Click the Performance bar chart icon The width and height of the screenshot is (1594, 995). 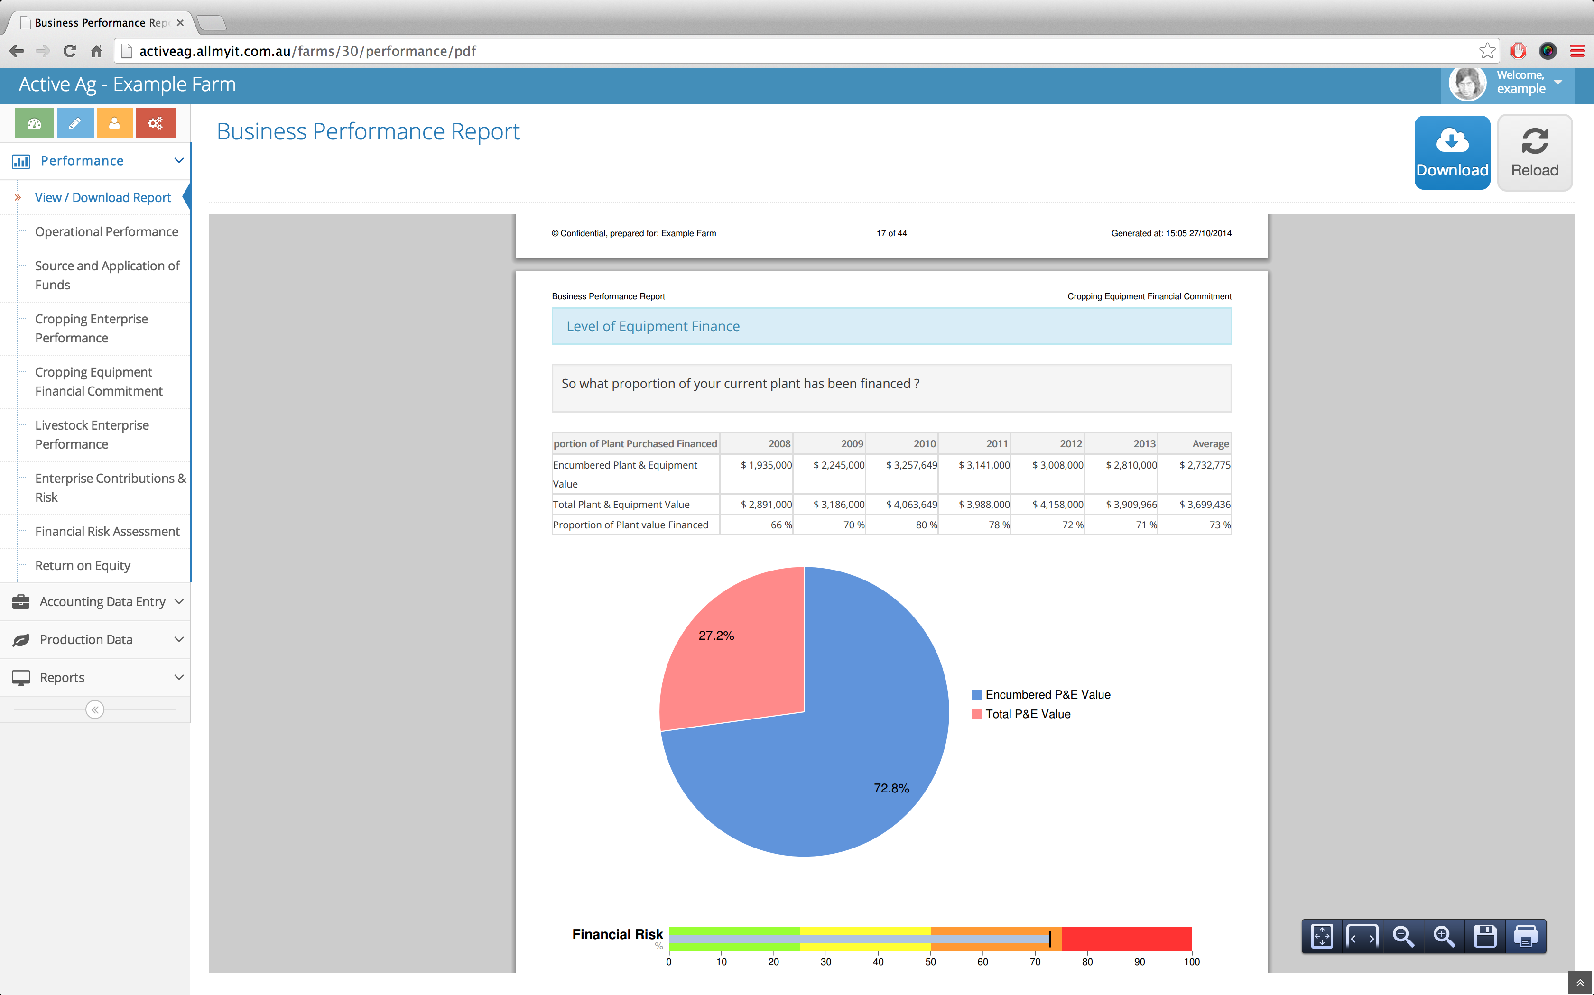(21, 161)
